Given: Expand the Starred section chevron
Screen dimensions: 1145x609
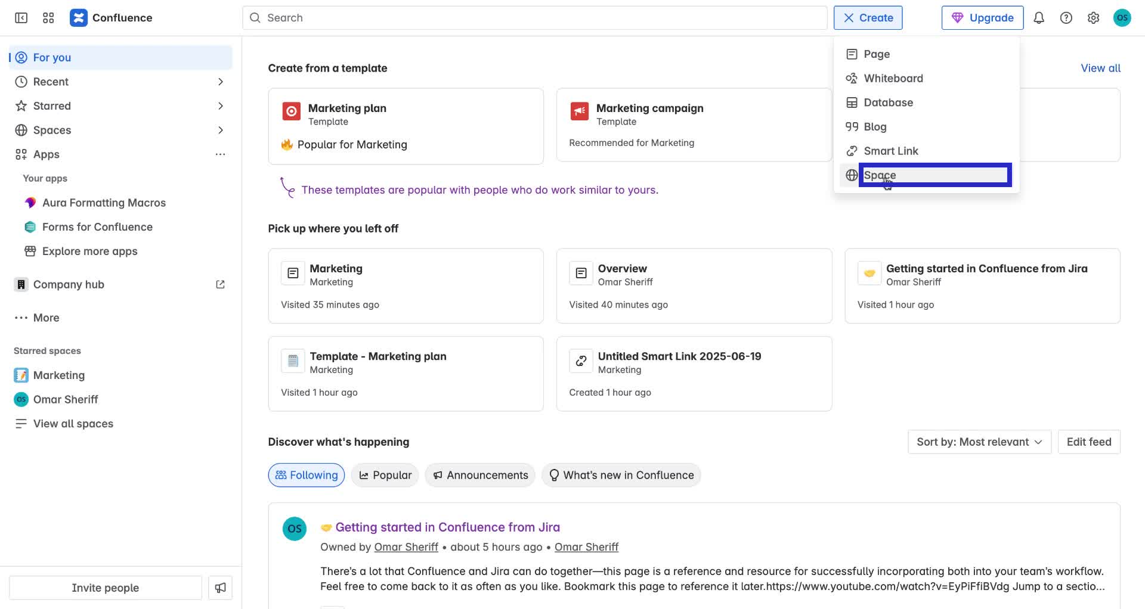Looking at the screenshot, I should (221, 105).
